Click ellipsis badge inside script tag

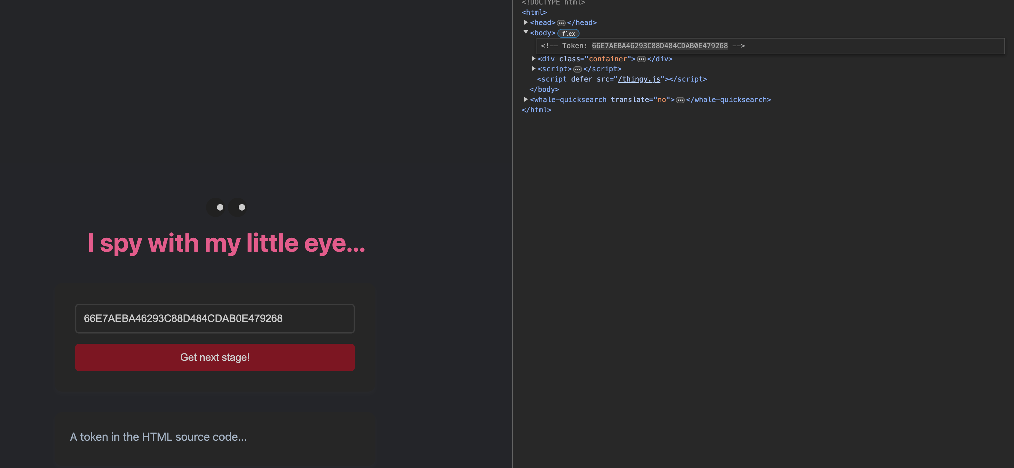point(577,69)
